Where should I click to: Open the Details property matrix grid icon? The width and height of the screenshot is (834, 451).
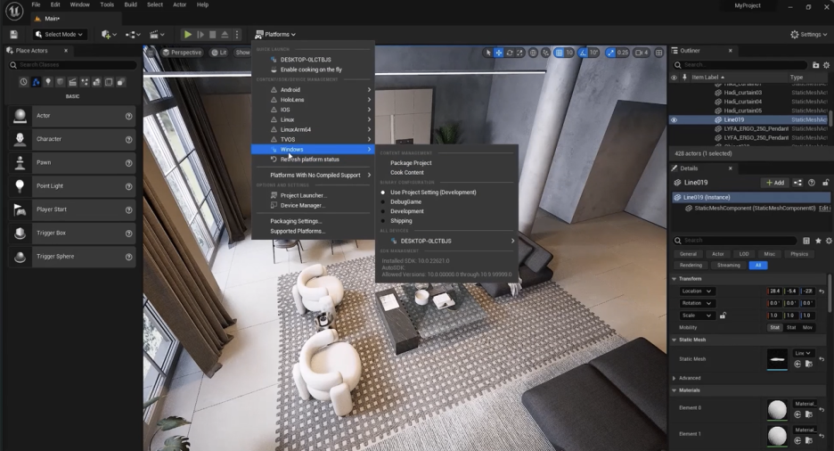click(806, 241)
